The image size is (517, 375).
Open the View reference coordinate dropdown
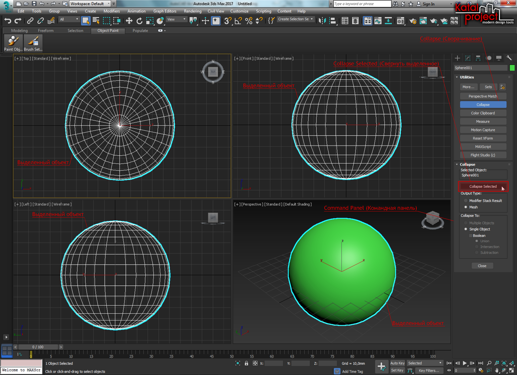point(176,19)
